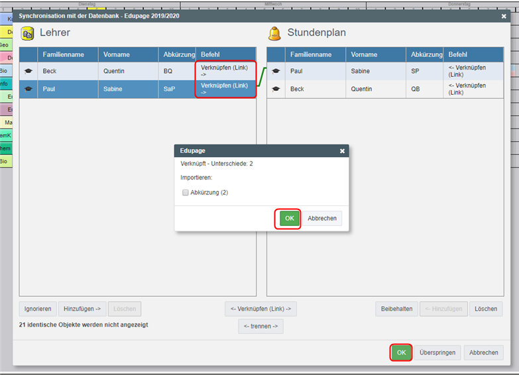Screen dimensions: 519x375
Task: Click graduation cap icon in Lehrer Beck row
Action: point(29,71)
